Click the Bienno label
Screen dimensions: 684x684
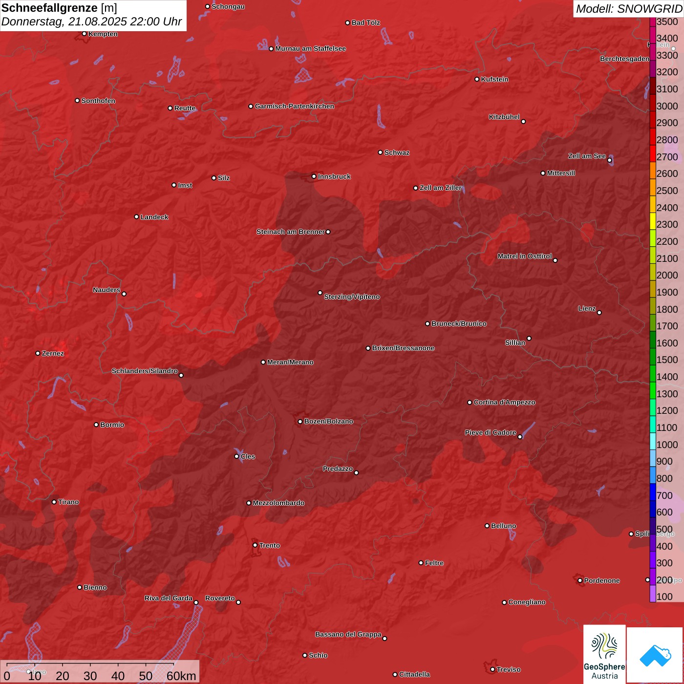(95, 587)
